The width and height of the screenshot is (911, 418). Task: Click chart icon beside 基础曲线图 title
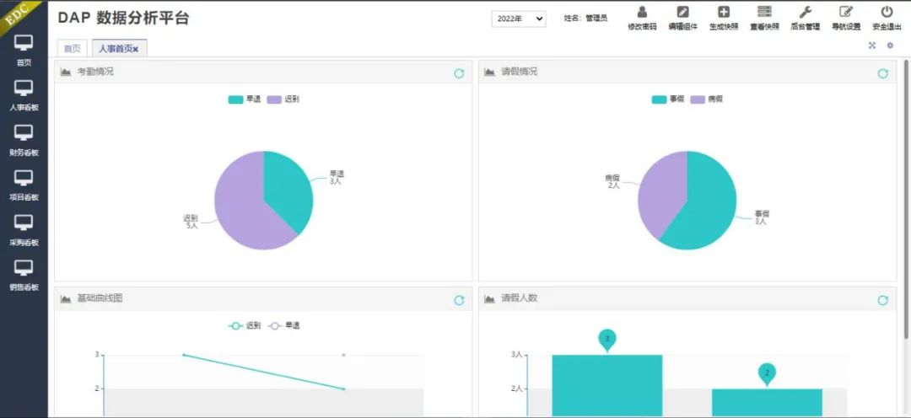pos(66,298)
